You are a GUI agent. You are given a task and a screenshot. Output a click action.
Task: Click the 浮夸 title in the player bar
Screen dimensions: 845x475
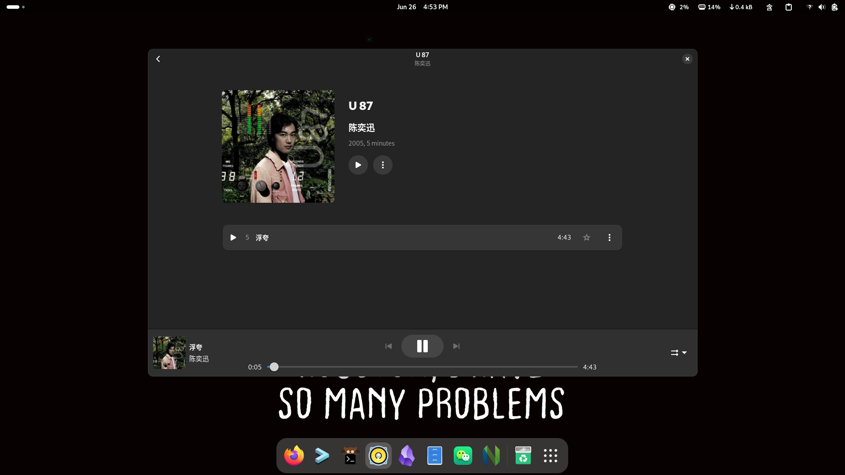196,347
